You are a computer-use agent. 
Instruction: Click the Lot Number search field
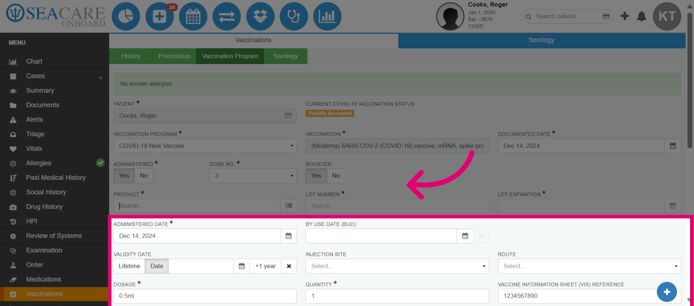click(397, 206)
